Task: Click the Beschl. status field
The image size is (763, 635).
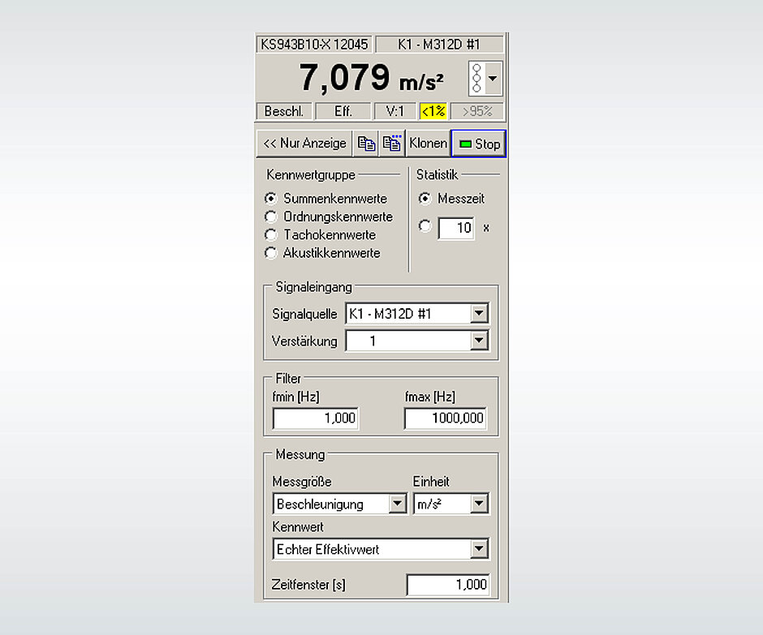Action: (x=283, y=111)
